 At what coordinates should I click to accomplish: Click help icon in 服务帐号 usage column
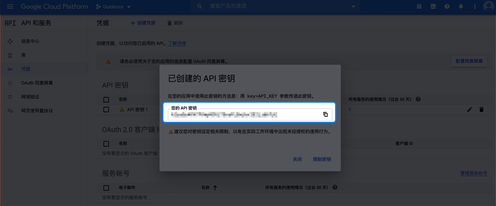pos(335,187)
